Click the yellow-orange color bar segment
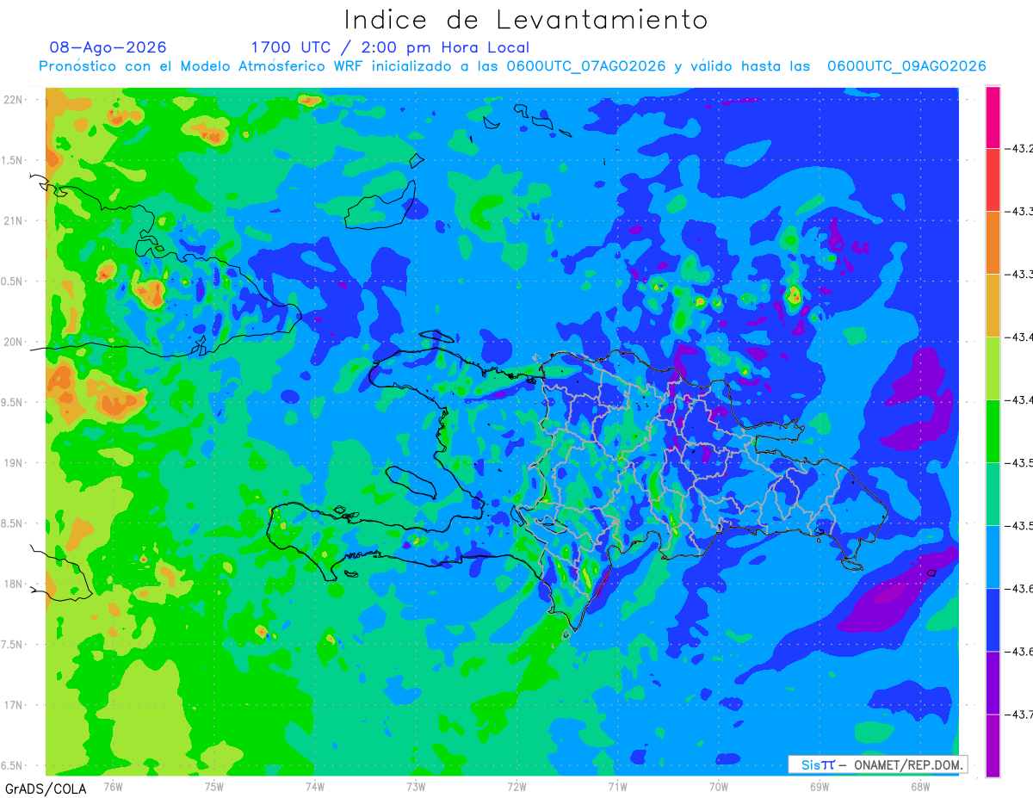Viewport: 1033px width, 798px height. (x=993, y=305)
